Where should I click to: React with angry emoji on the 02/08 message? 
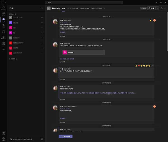[149, 66]
